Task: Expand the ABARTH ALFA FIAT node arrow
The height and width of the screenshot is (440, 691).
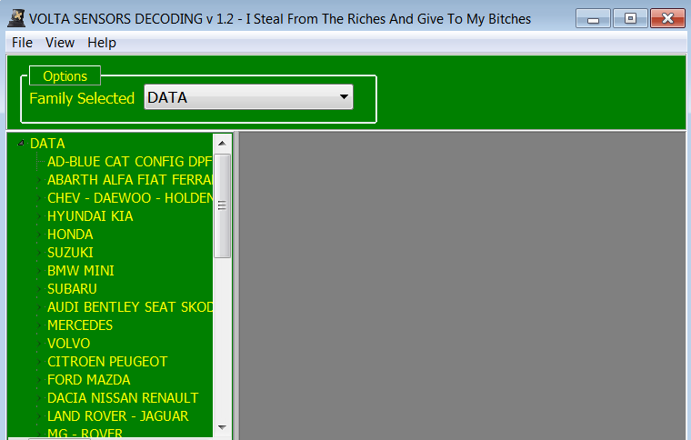Action: coord(39,180)
